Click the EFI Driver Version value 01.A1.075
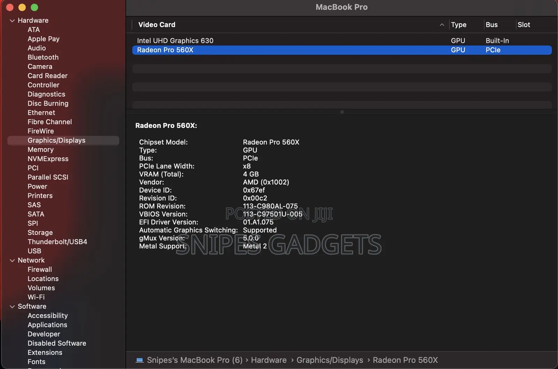 tap(258, 222)
